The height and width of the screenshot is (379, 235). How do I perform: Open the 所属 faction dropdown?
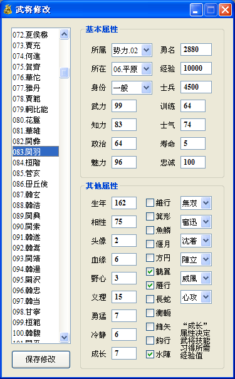[x=147, y=50]
